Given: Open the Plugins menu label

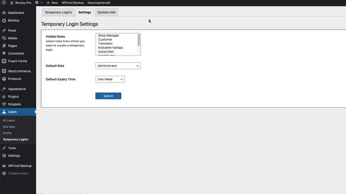Looking at the screenshot, I should point(13,96).
